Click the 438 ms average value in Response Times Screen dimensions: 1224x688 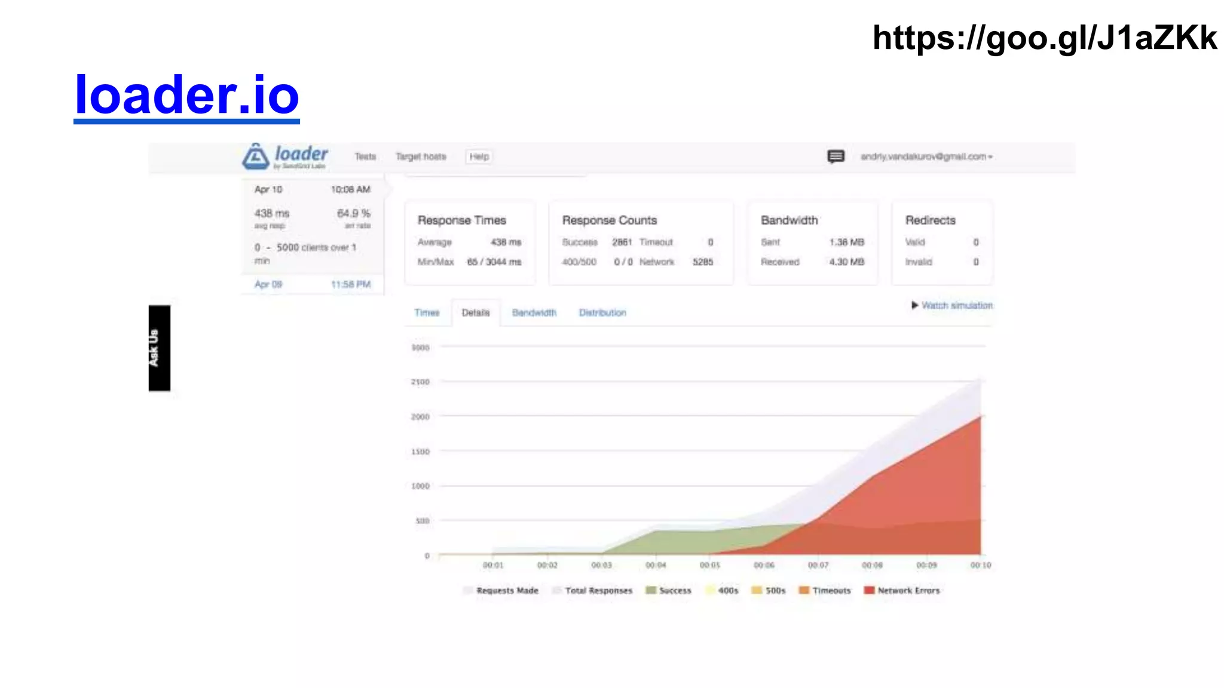coord(506,242)
